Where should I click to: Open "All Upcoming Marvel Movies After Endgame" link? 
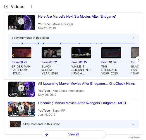coord(86,83)
